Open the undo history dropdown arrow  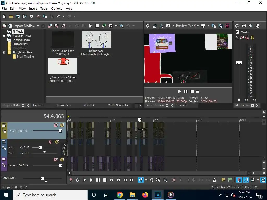(64, 16)
